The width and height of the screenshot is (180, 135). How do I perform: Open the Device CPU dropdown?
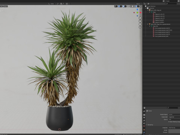[x=174, y=120]
